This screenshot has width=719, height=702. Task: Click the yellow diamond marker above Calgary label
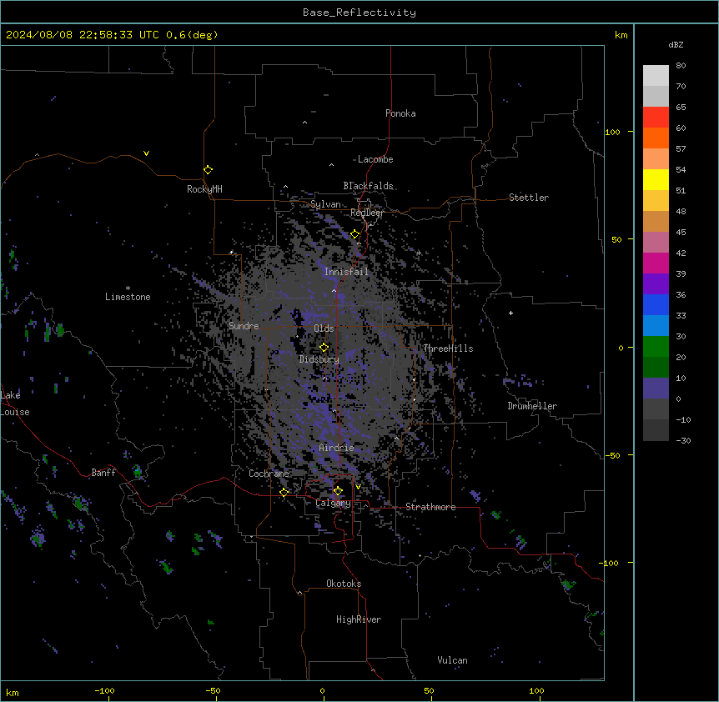coord(338,491)
